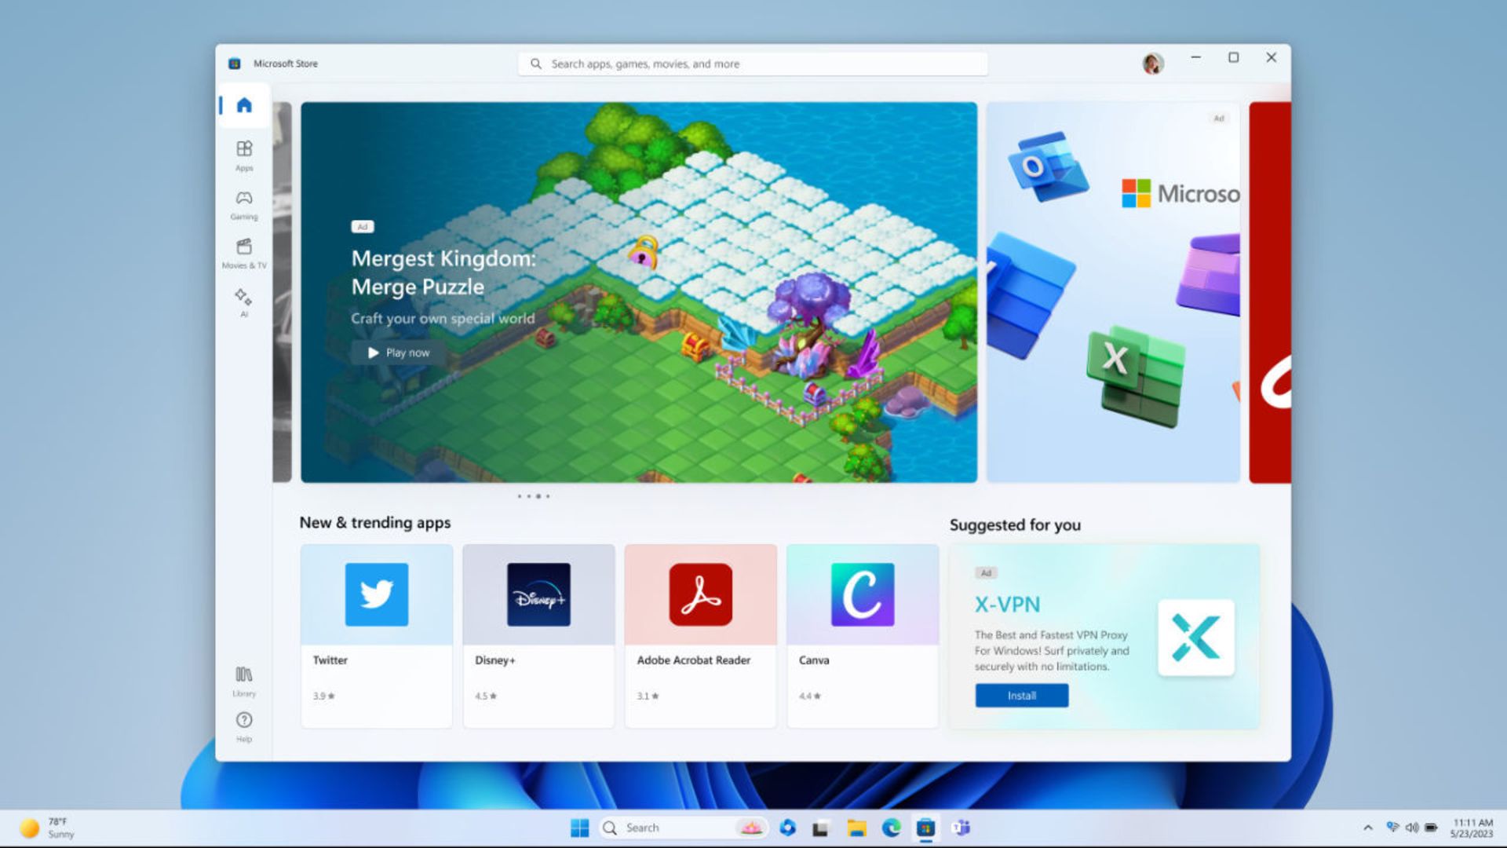This screenshot has width=1507, height=848.
Task: Click the X-VPN logo icon
Action: pyautogui.click(x=1196, y=638)
